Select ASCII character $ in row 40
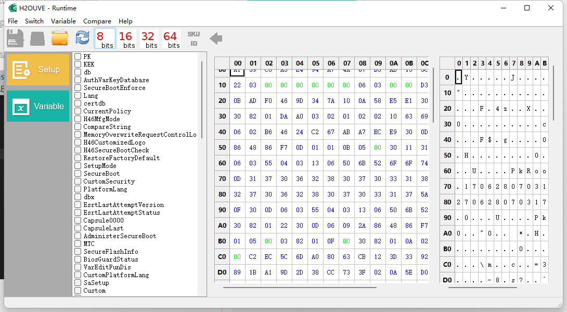Screen dimensions: 567x312 click(490, 139)
